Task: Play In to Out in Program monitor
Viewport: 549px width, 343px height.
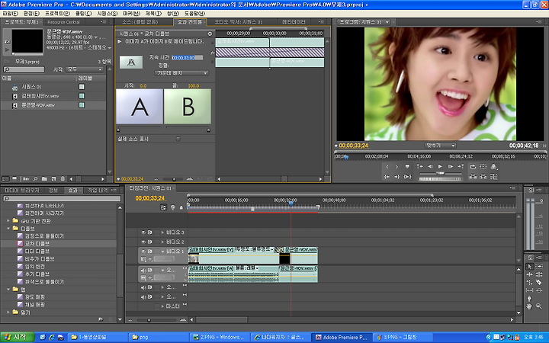Action: tap(407, 177)
